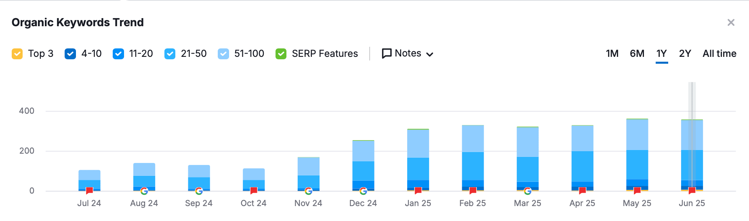Switch to the All time range
The image size is (749, 221).
click(x=720, y=54)
